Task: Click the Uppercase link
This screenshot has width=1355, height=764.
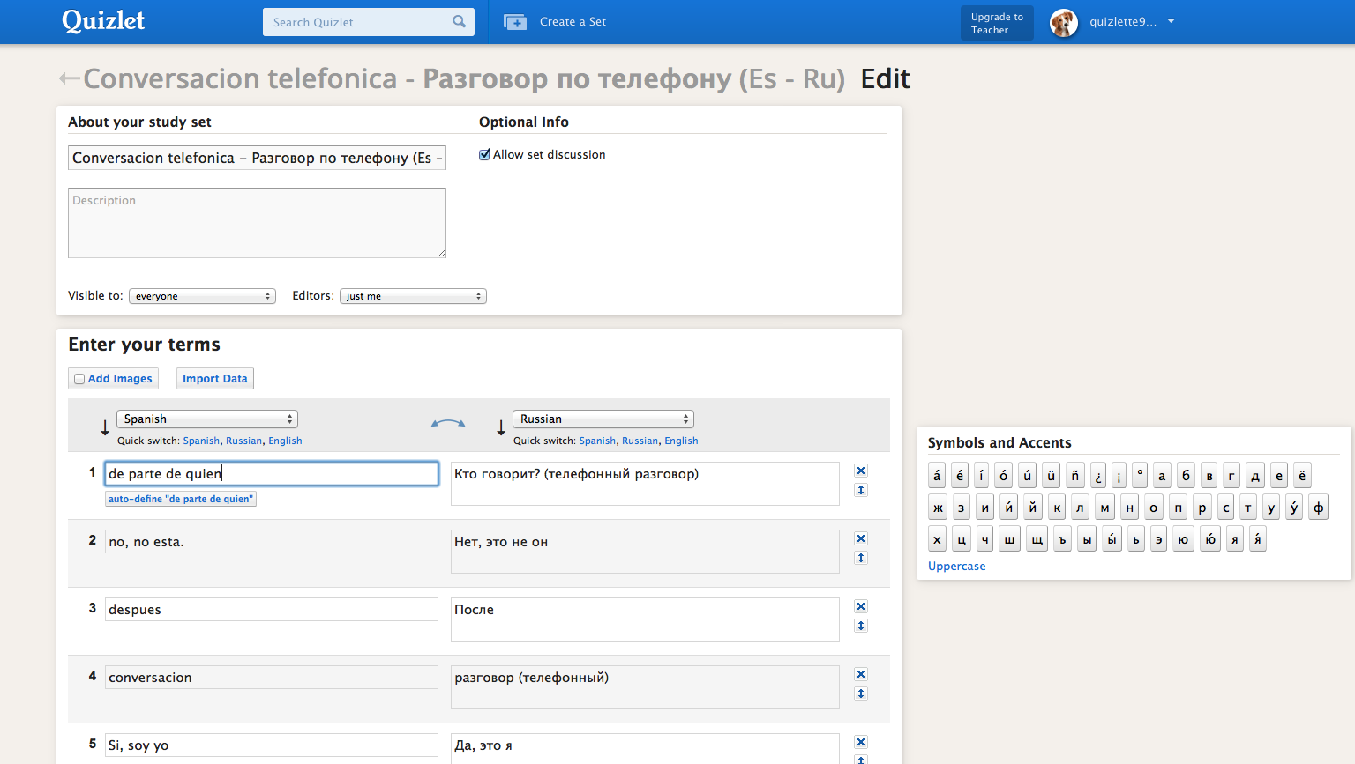Action: (x=957, y=567)
